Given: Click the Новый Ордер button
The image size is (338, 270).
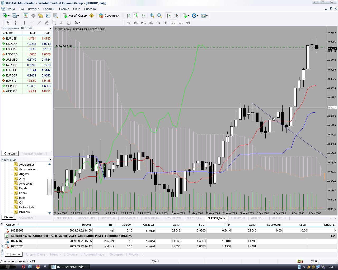Looking at the screenshot, I should point(75,16).
